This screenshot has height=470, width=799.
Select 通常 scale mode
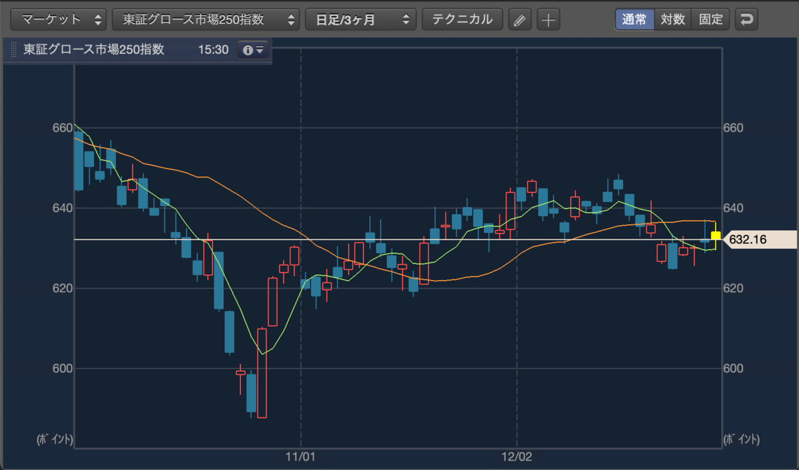(x=635, y=20)
